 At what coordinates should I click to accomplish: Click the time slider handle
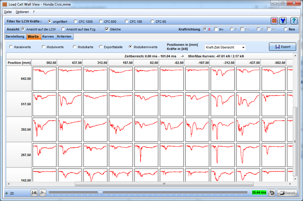[x=100, y=192]
